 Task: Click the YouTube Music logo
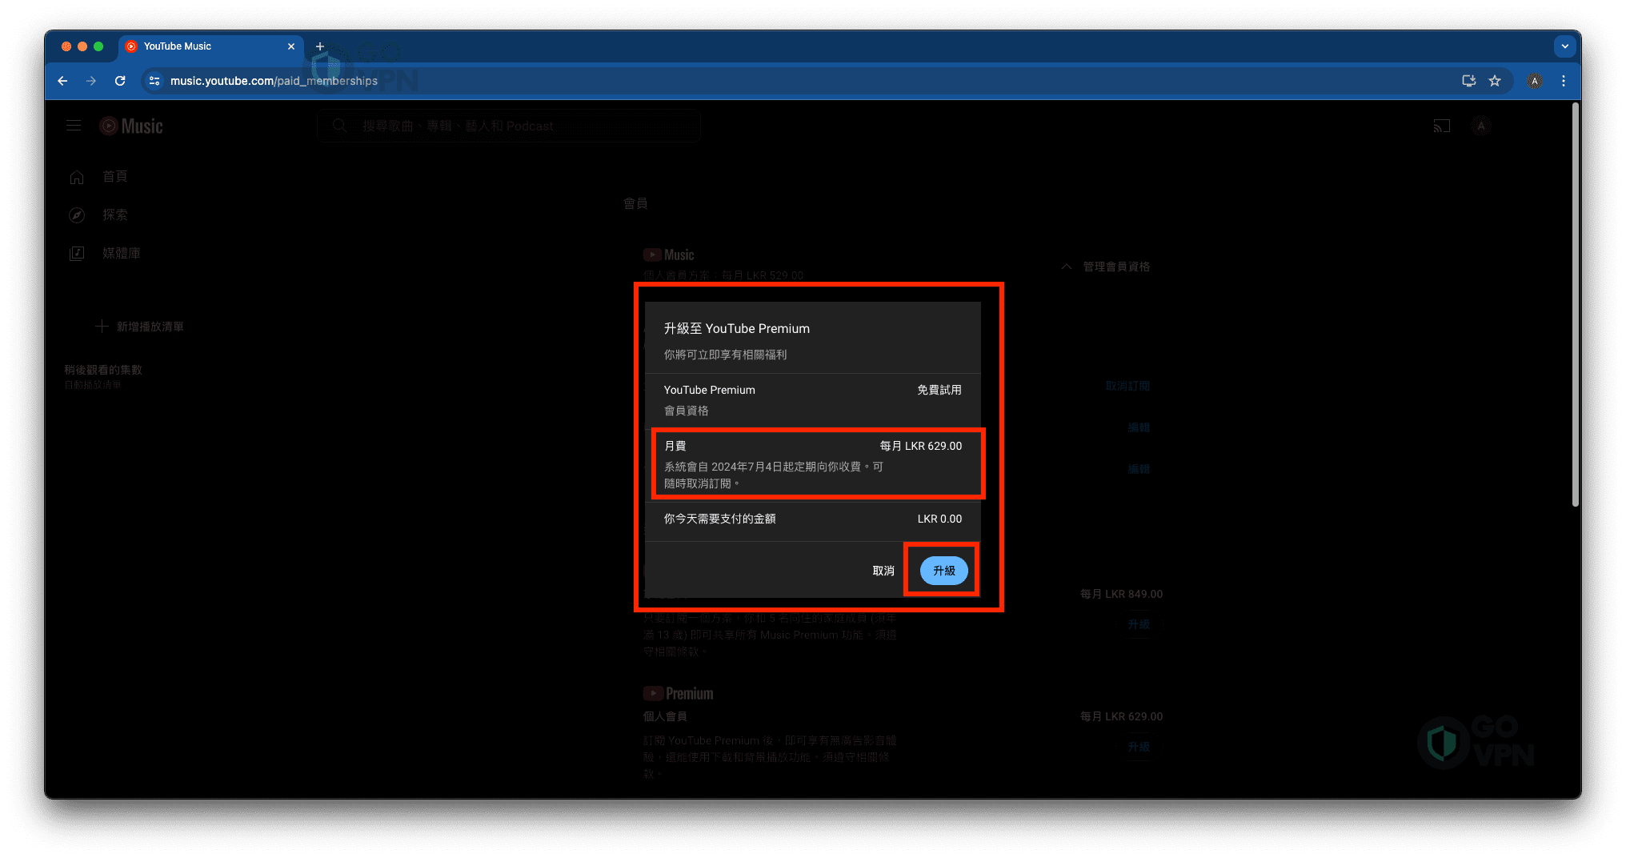click(x=131, y=126)
